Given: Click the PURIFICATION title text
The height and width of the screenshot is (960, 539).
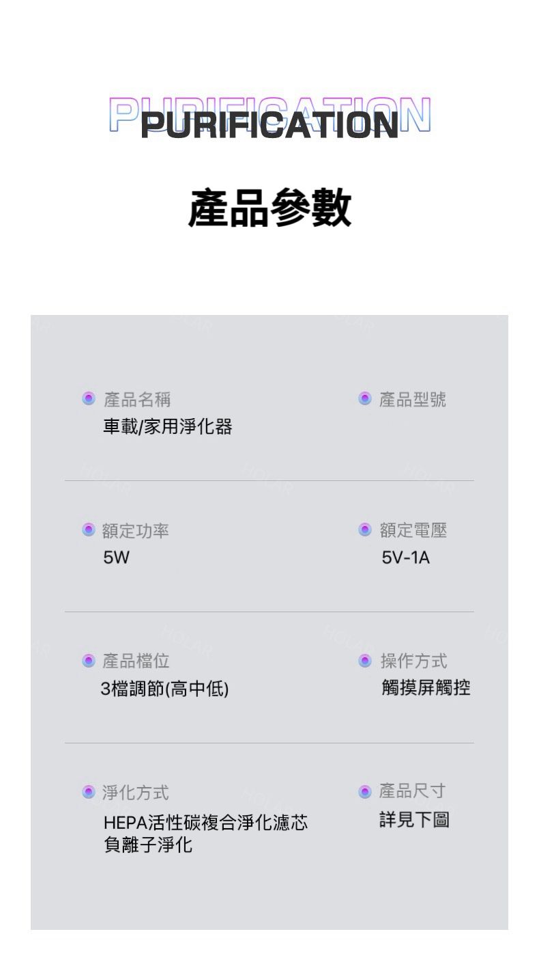Looking at the screenshot, I should (269, 124).
